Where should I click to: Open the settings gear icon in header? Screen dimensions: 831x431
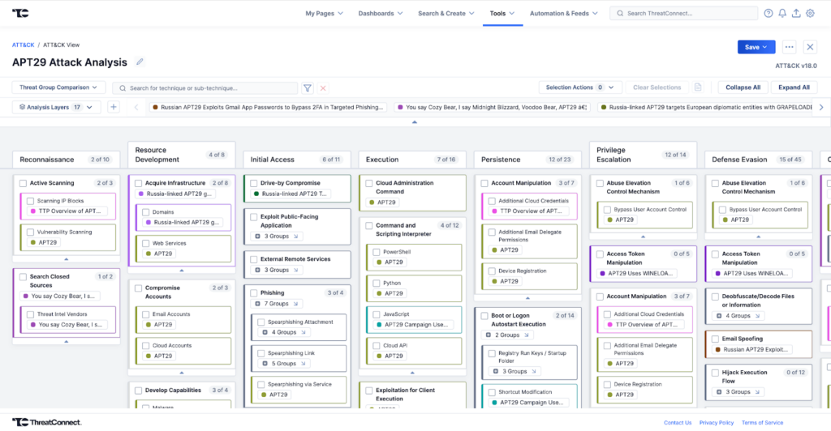coord(810,13)
